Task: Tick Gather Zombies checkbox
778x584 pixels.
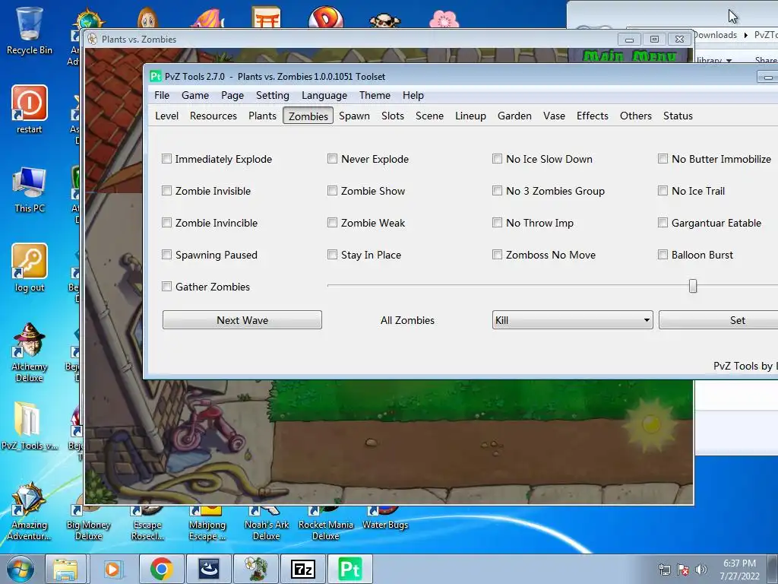Action: pyautogui.click(x=166, y=287)
